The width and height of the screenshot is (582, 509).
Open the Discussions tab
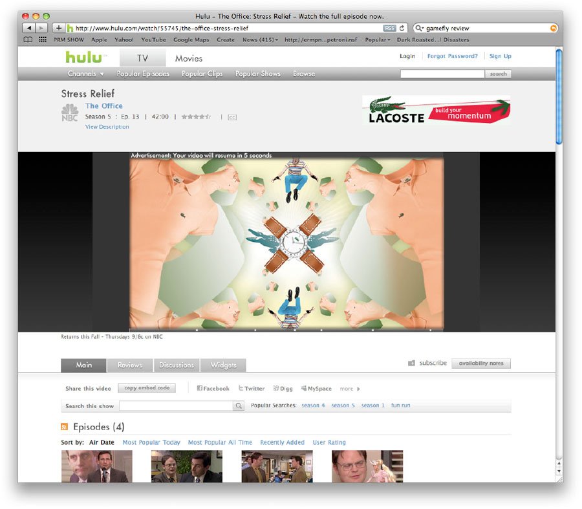coord(177,365)
